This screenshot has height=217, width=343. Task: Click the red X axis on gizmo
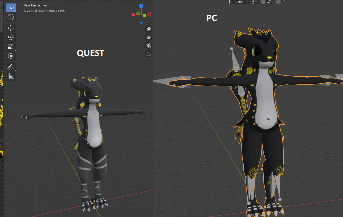(149, 14)
